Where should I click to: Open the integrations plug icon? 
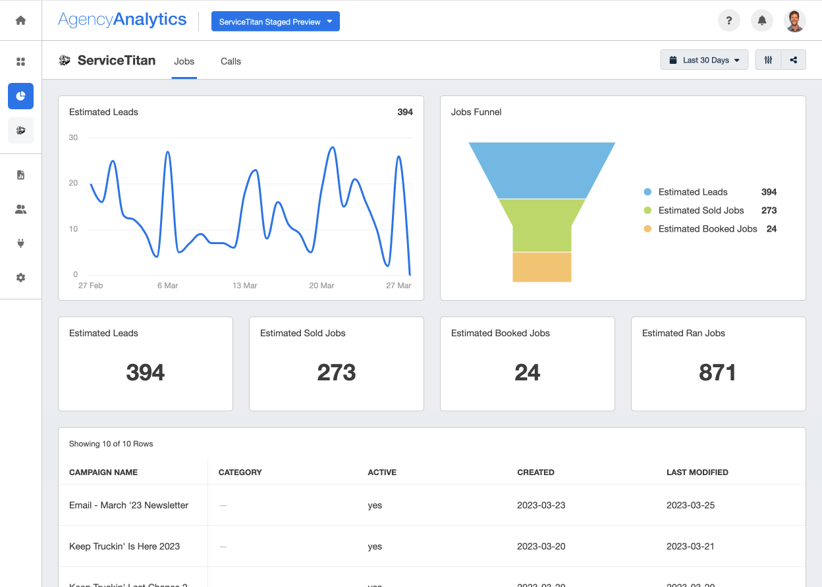coord(20,243)
